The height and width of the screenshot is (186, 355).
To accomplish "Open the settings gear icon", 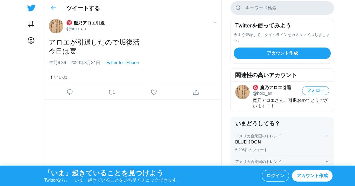I will coord(31,40).
